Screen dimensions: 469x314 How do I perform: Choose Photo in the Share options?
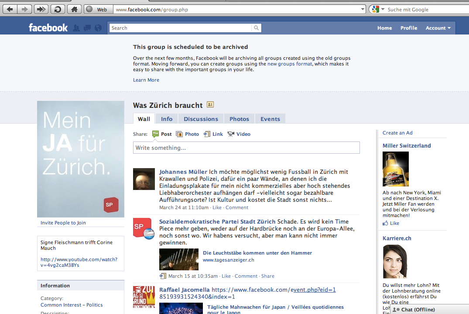(188, 134)
